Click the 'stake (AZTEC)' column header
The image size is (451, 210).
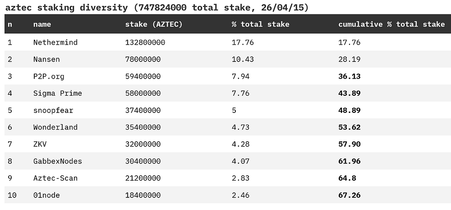(x=153, y=24)
